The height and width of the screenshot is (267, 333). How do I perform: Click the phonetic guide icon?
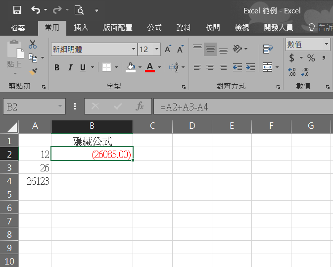click(174, 67)
